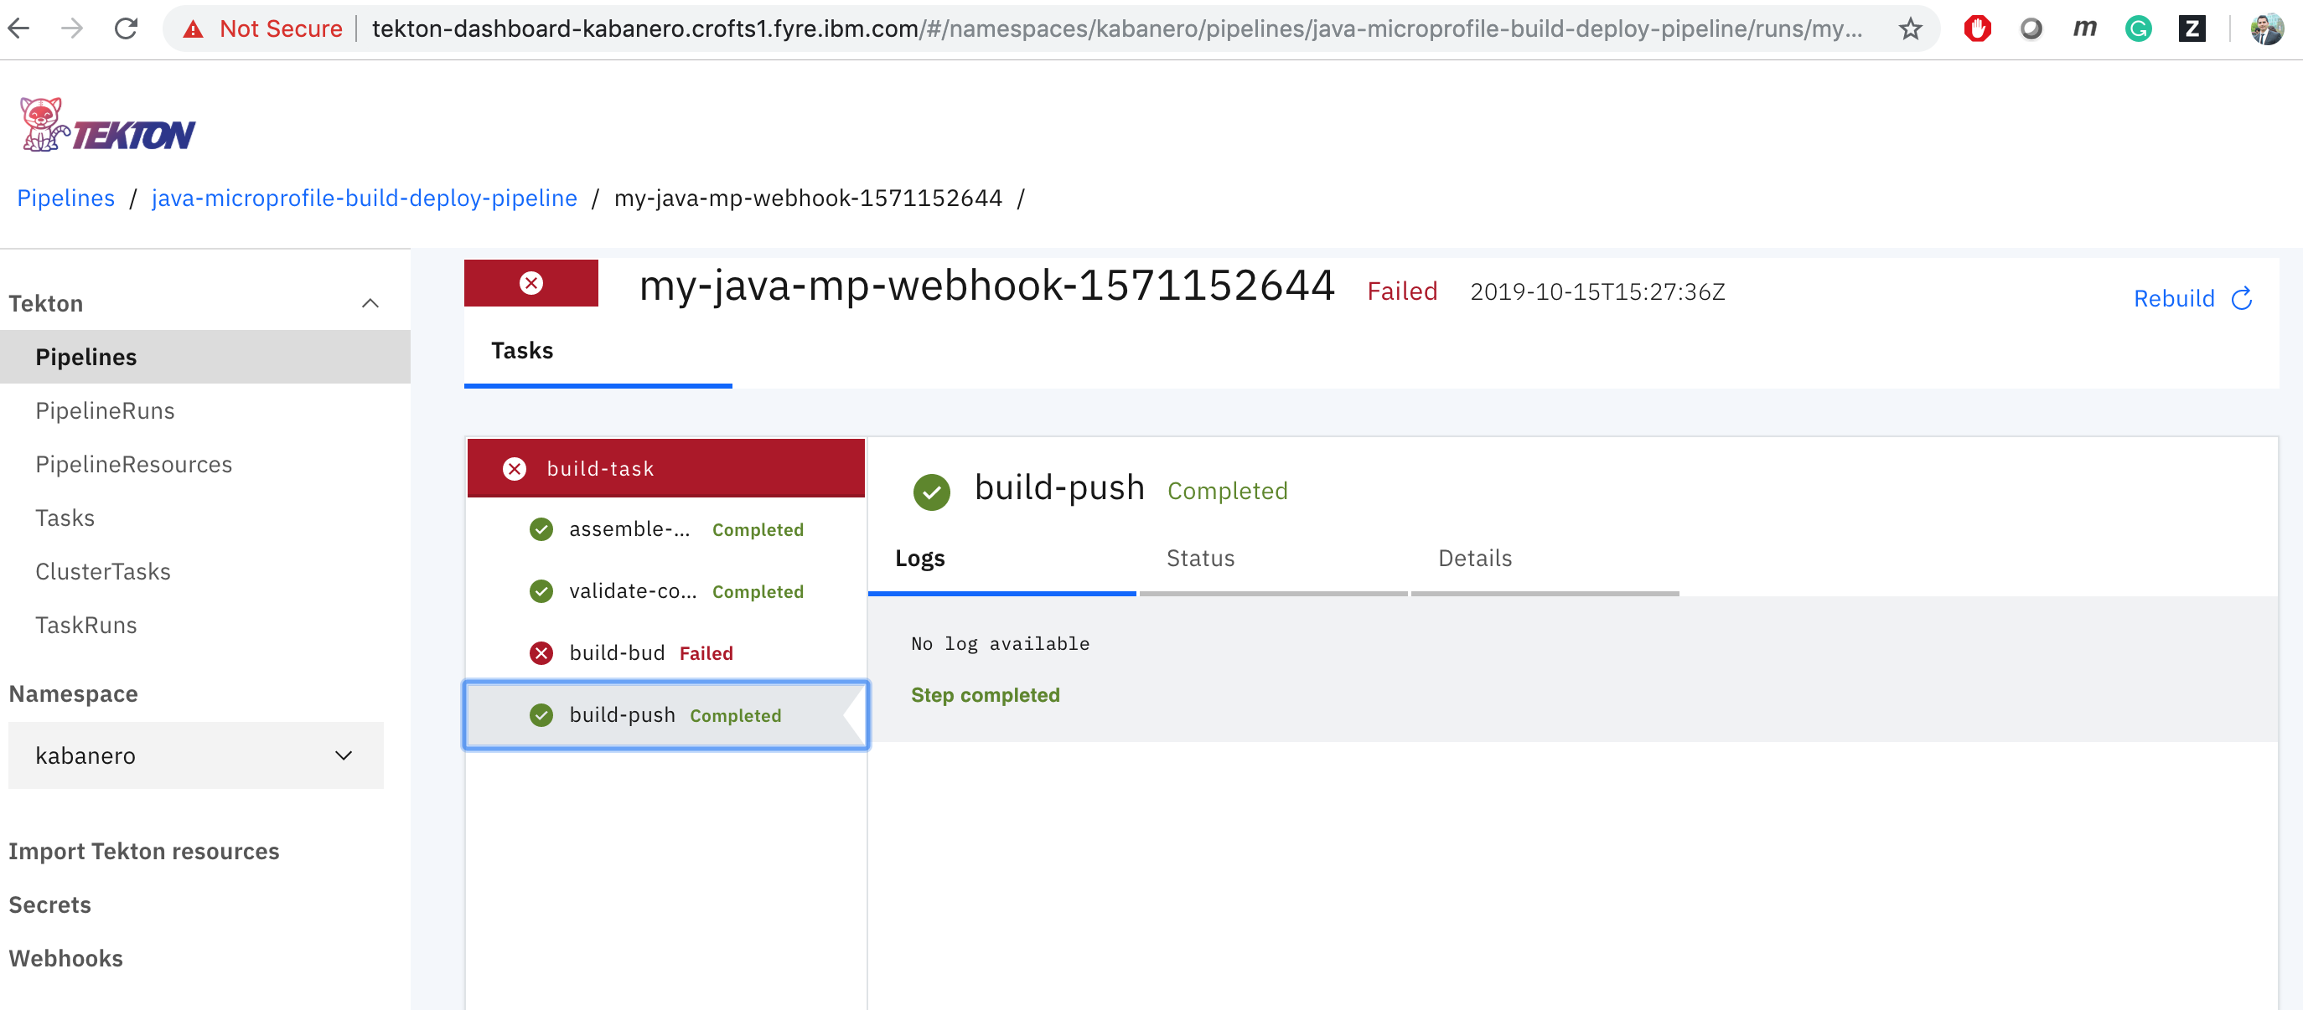The height and width of the screenshot is (1010, 2303).
Task: Open the Pipelines breadcrumb link
Action: (65, 198)
